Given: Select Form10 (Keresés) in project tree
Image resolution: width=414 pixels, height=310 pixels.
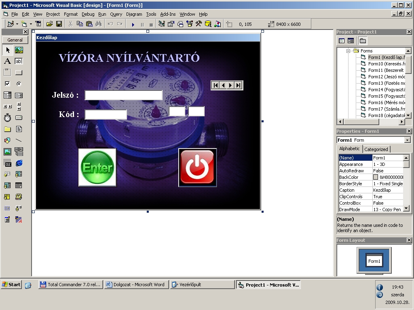Looking at the screenshot, I should pyautogui.click(x=387, y=64).
